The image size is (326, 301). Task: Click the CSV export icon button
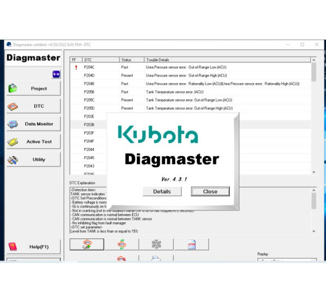pos(191,244)
